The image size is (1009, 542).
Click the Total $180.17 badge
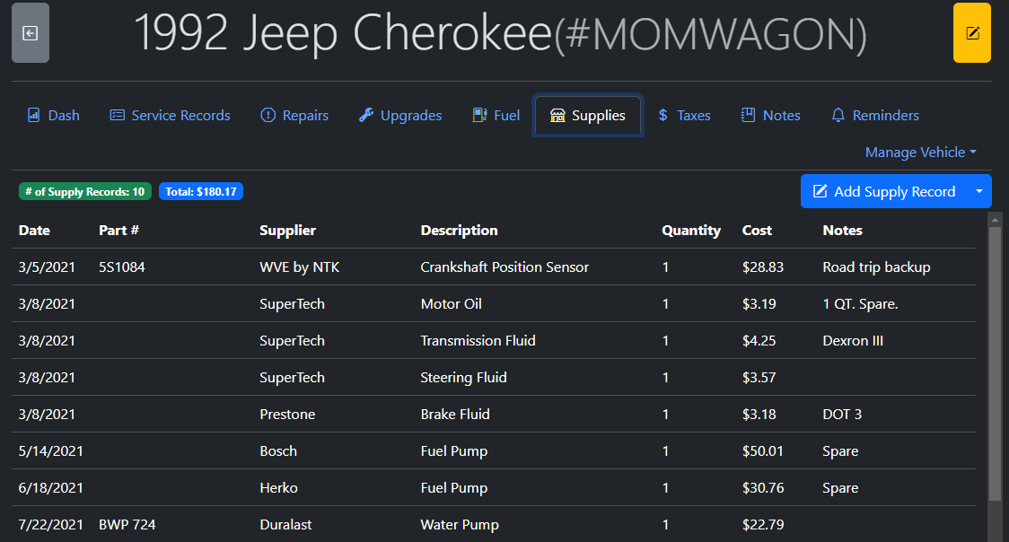[x=201, y=192]
